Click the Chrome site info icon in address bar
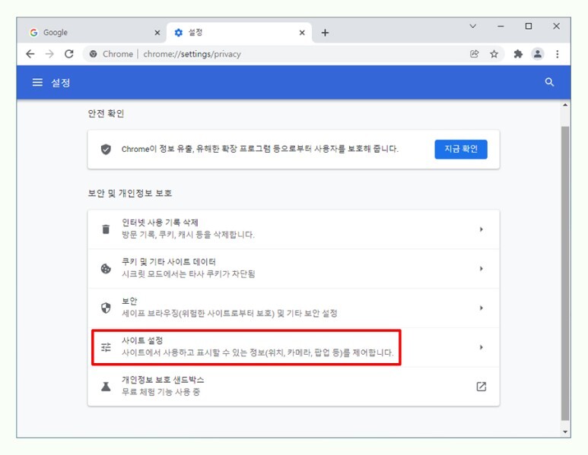The image size is (588, 455). 93,54
